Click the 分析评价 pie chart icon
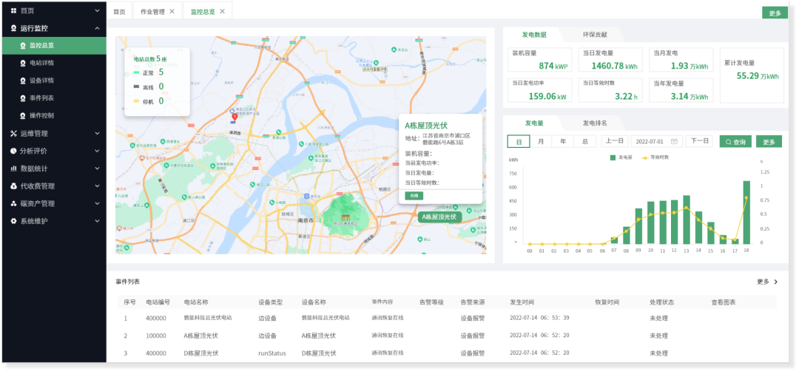The image size is (799, 374). [x=14, y=151]
